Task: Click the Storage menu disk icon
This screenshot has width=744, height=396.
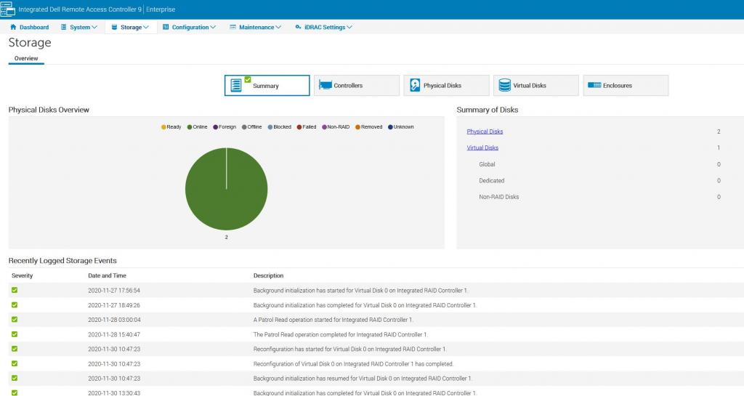Action: pyautogui.click(x=114, y=27)
